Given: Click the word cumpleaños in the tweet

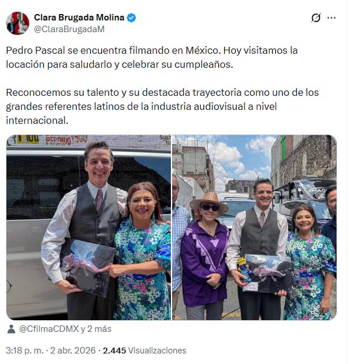Looking at the screenshot, I should 204,64.
